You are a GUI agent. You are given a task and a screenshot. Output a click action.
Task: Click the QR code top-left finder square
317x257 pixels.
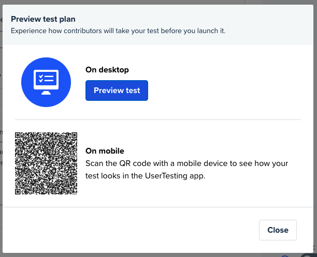tap(18, 135)
